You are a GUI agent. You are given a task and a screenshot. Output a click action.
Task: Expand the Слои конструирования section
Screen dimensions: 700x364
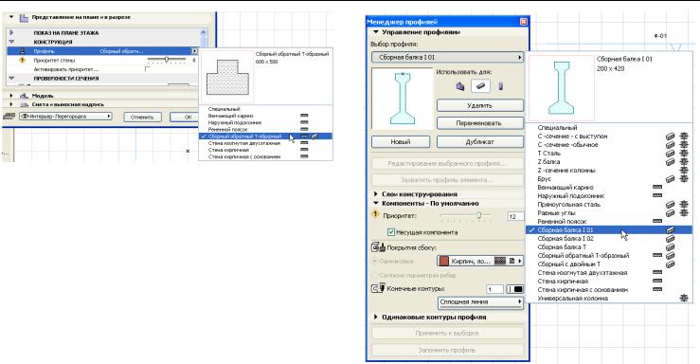click(x=375, y=194)
